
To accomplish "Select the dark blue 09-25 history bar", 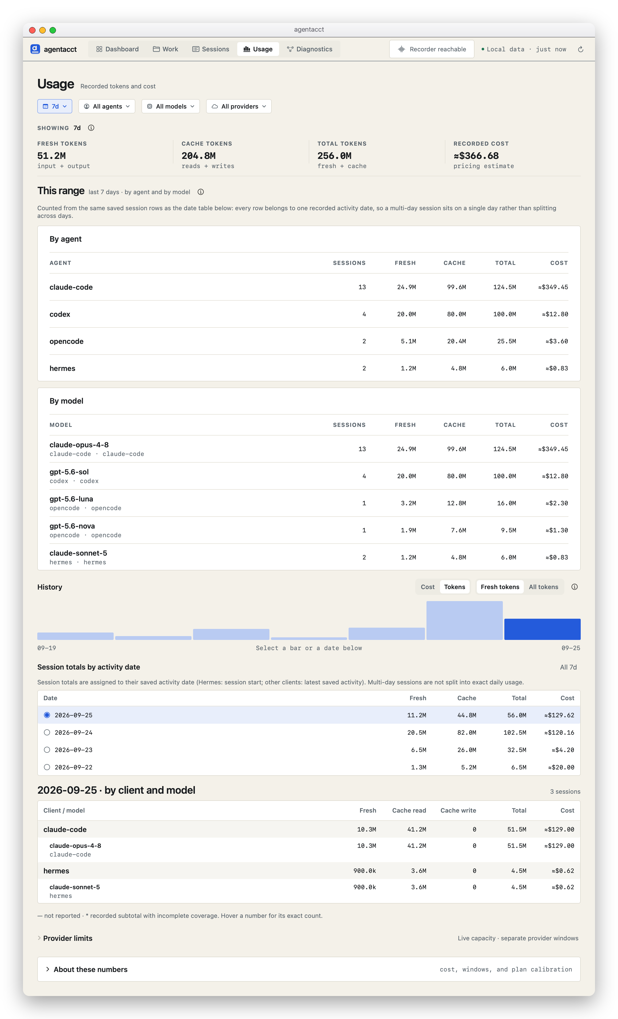I will click(x=542, y=629).
